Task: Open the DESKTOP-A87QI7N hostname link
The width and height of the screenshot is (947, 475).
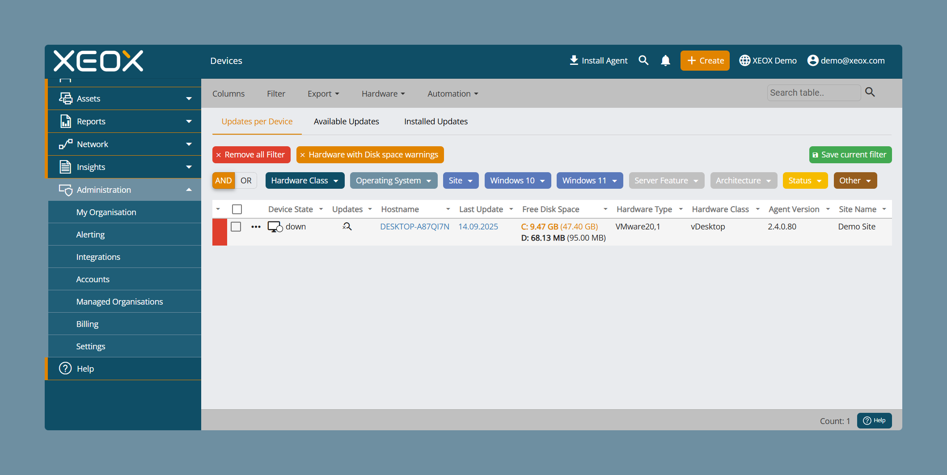Action: click(414, 227)
